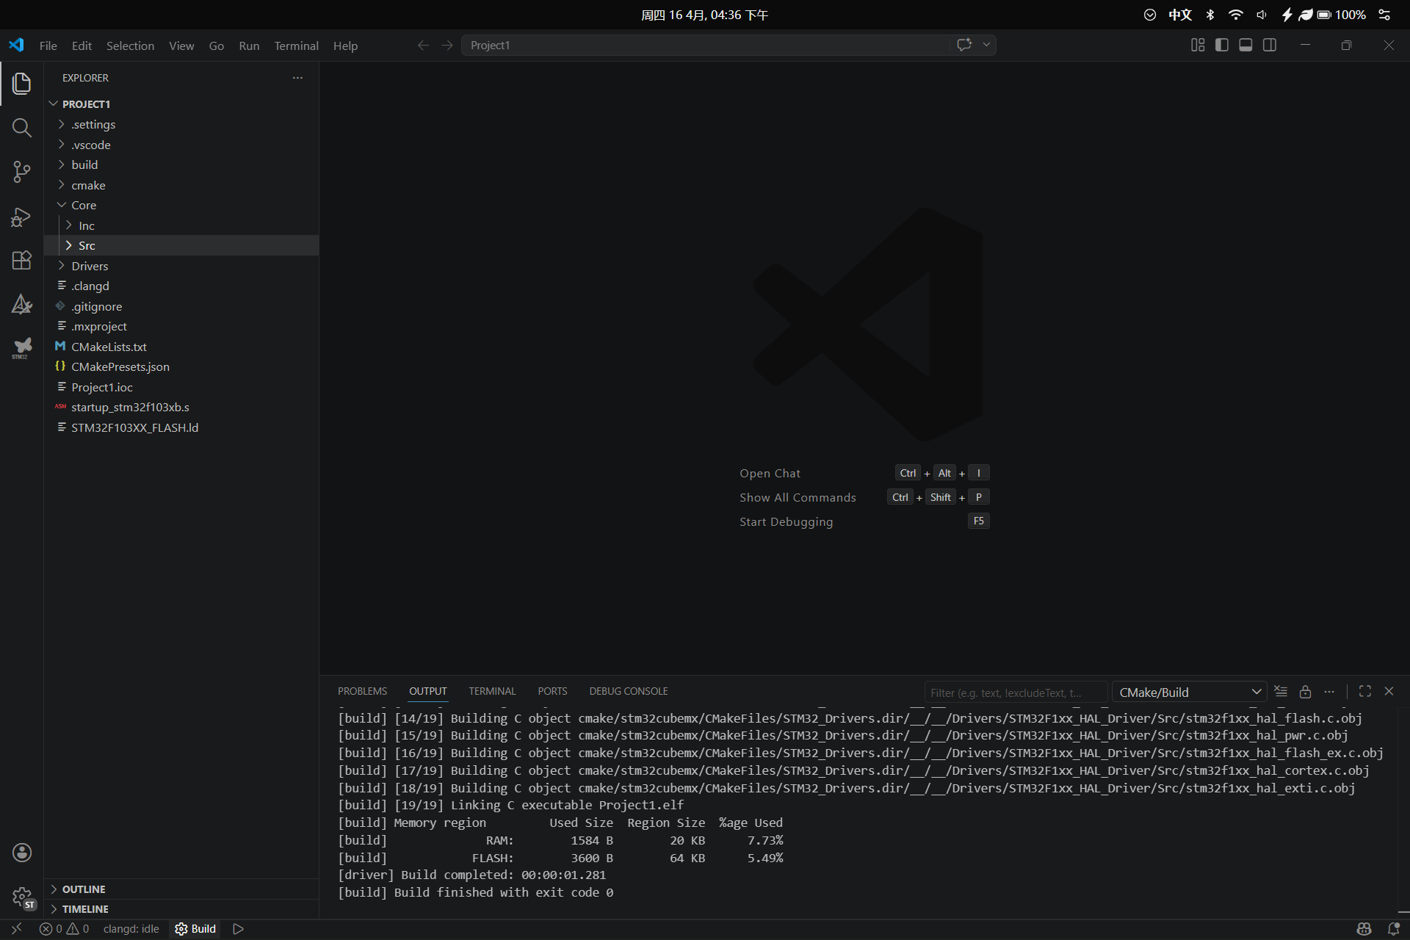This screenshot has width=1410, height=940.
Task: Open the Explorer view in activity bar
Action: [22, 84]
